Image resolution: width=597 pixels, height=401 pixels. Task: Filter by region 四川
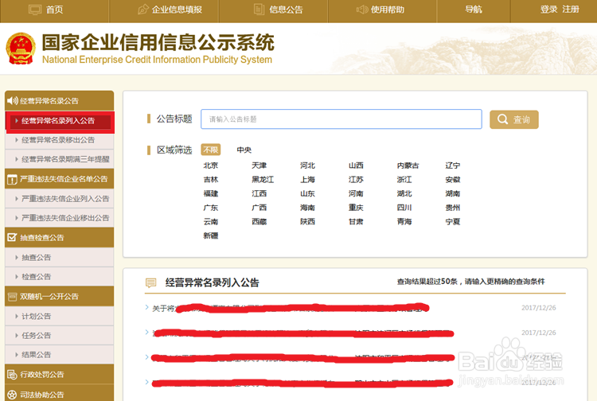click(404, 208)
